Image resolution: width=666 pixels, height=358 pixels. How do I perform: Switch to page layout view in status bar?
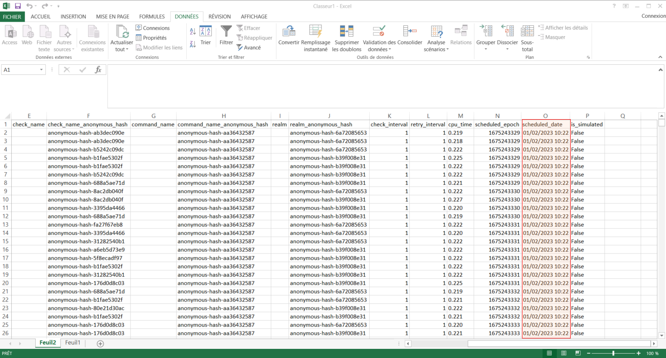(564, 353)
